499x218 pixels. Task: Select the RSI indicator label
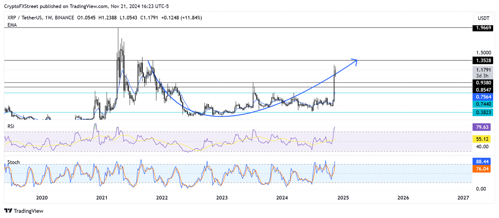(10, 126)
